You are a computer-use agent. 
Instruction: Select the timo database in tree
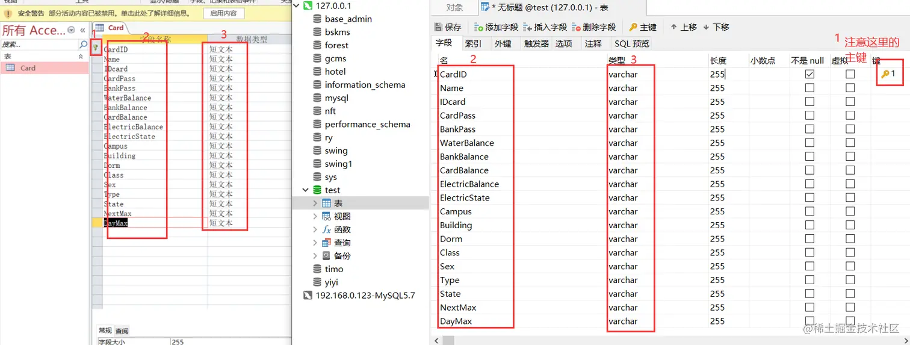[x=334, y=269]
